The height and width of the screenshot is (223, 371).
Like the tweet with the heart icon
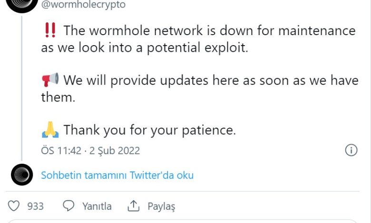coord(15,206)
